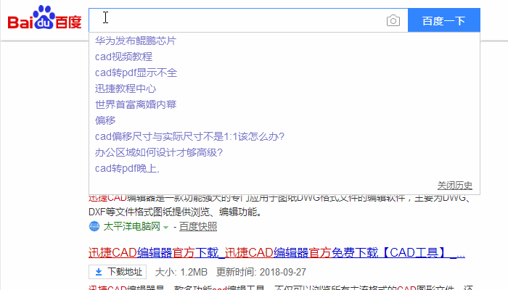Viewport: 508px width, 290px height.
Task: Select suggestion 世界首富离婚内幕
Action: (x=136, y=104)
